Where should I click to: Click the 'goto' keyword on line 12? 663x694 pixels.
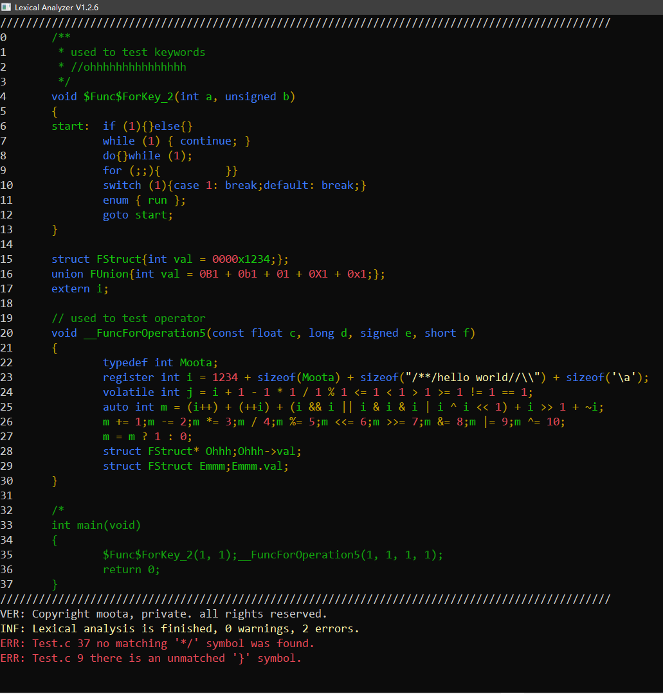[x=116, y=215]
